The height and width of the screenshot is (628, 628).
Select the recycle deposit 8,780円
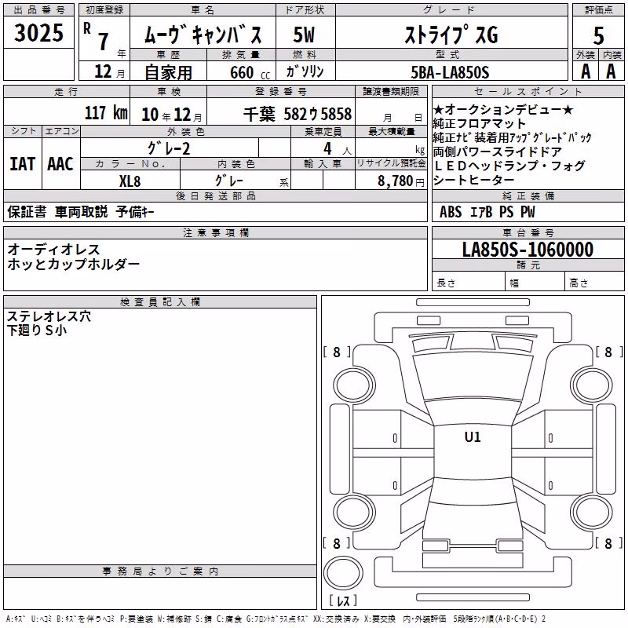coord(401,181)
